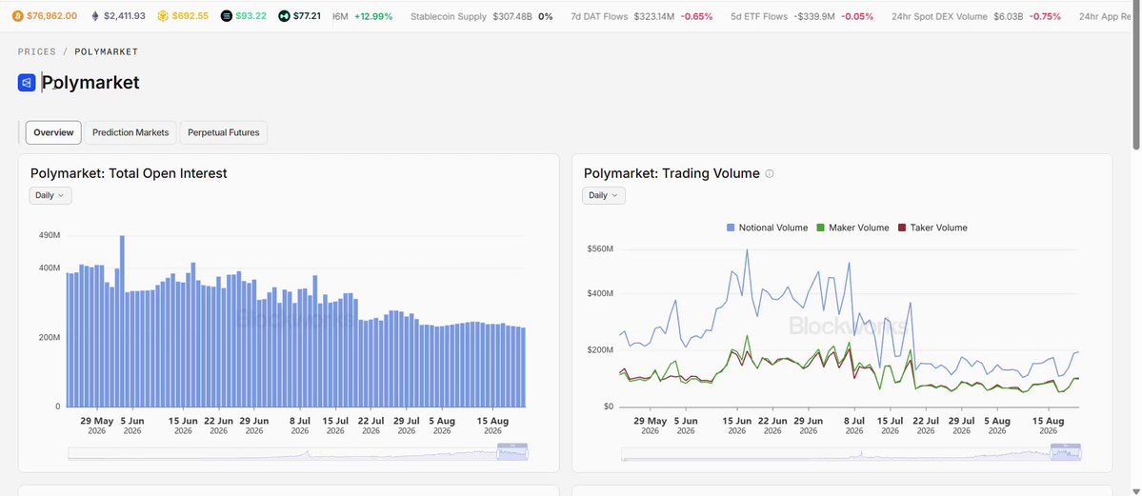The height and width of the screenshot is (496, 1142).
Task: Click the scroll-down arrow of the page scrollbar
Action: point(1136,491)
